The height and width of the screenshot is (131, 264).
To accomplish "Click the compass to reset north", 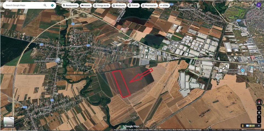I will [259, 102].
